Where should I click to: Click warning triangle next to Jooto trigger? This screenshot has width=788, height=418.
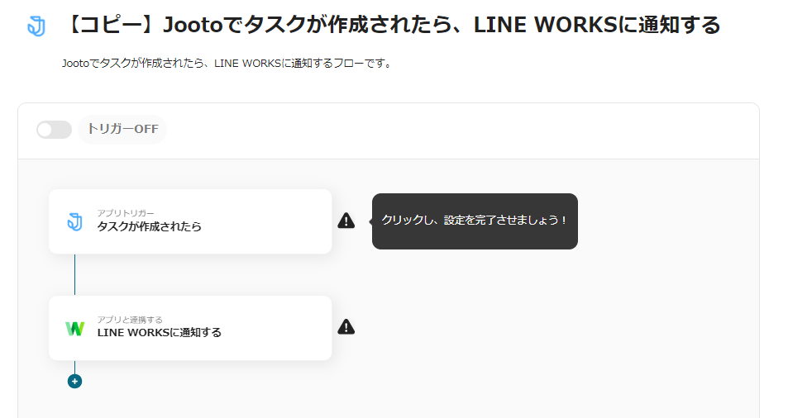346,221
